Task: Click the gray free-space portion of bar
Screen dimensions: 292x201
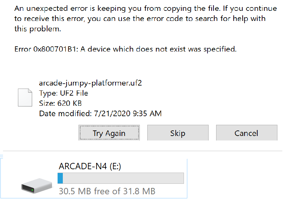Action: (x=123, y=178)
